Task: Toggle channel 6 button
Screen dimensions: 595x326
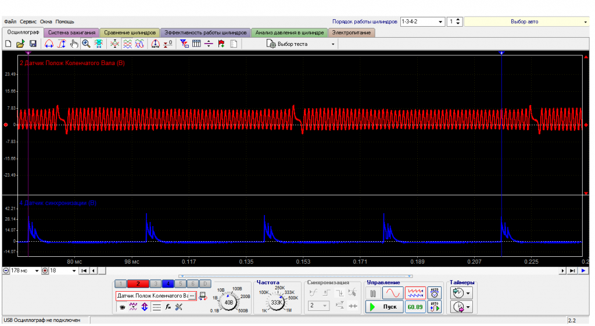Action: [x=193, y=284]
